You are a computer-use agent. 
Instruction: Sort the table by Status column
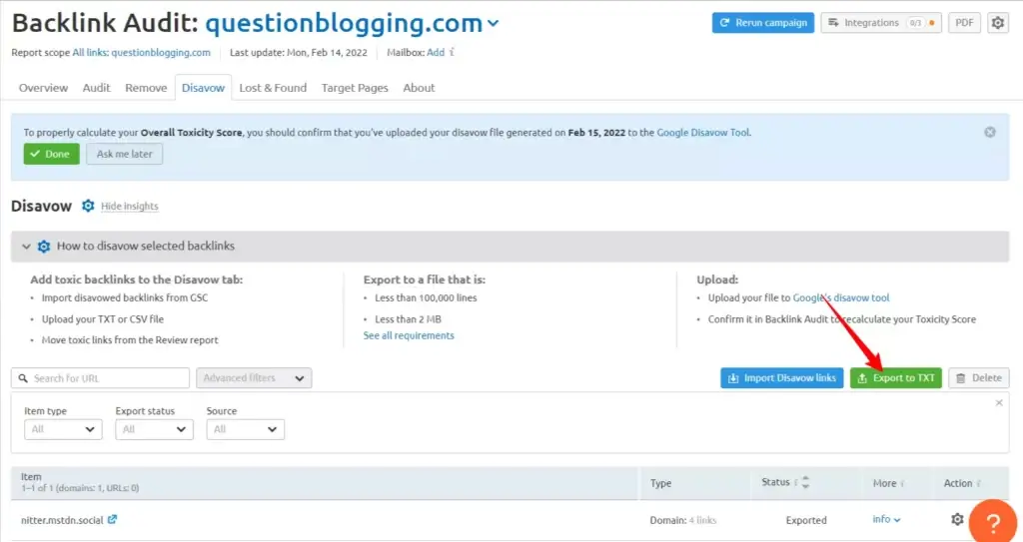click(802, 483)
